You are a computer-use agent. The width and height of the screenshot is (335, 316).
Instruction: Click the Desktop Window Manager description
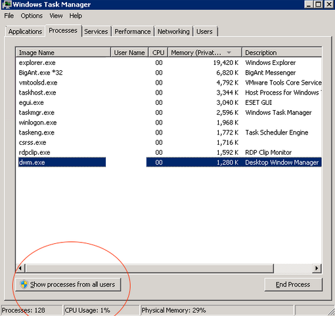(282, 163)
